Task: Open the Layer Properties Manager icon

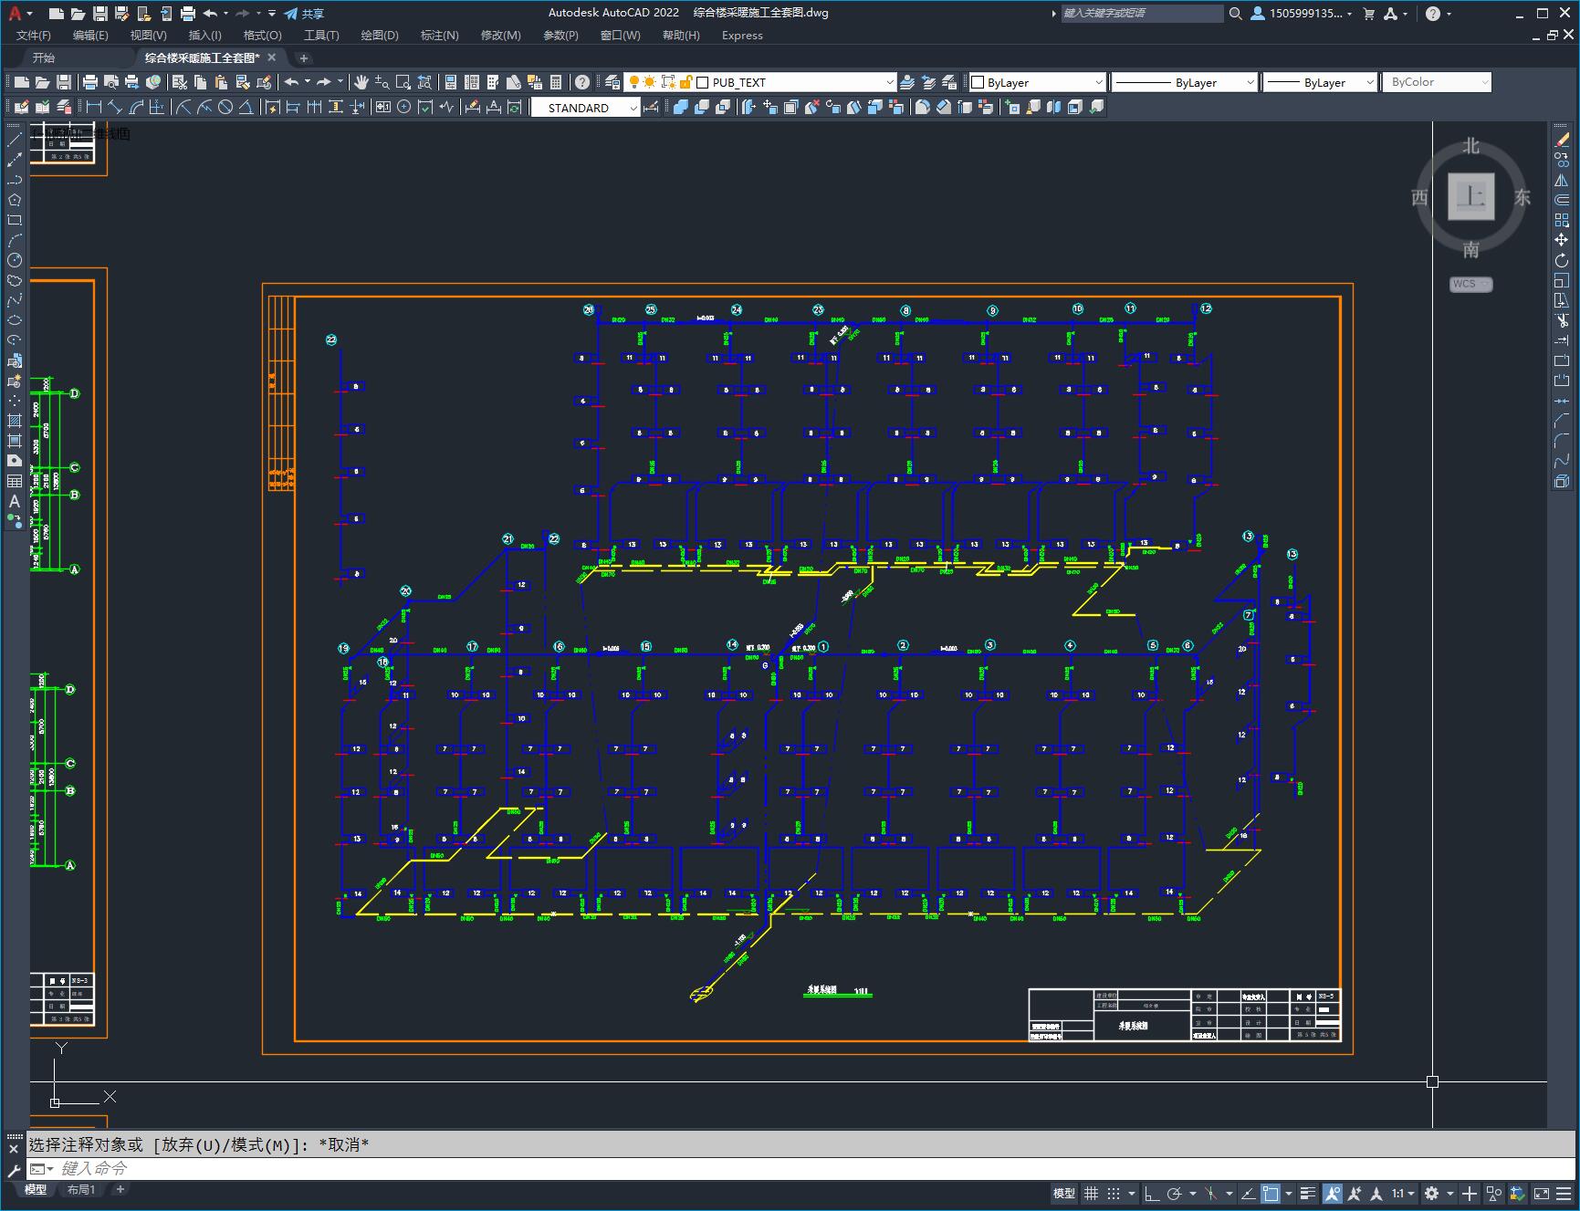Action: coord(612,82)
